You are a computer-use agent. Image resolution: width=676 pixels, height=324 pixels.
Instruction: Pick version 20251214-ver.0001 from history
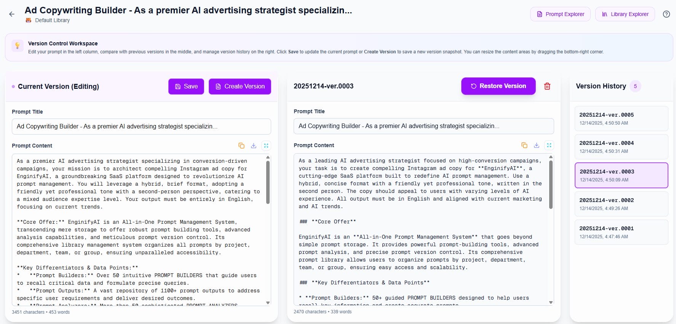[x=621, y=232]
